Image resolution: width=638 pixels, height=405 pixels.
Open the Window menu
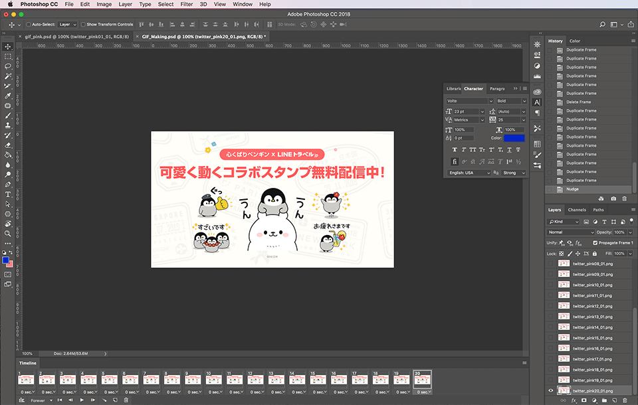click(x=243, y=4)
